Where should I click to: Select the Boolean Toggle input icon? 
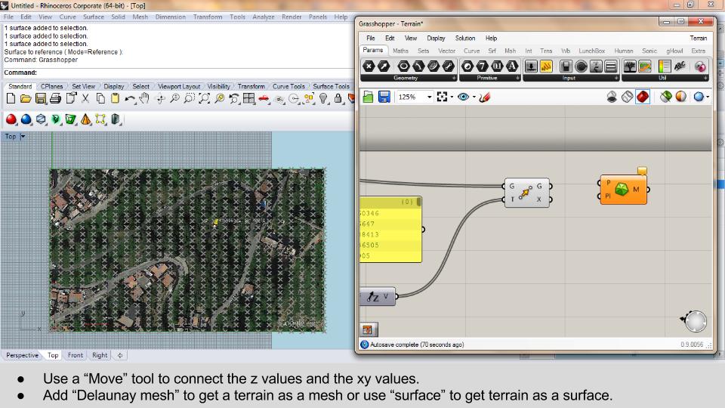pyautogui.click(x=566, y=66)
